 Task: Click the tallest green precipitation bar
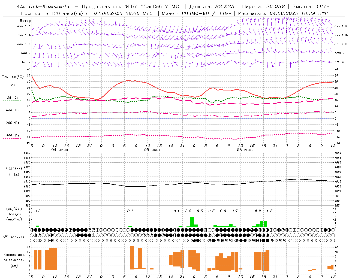tap(192, 222)
